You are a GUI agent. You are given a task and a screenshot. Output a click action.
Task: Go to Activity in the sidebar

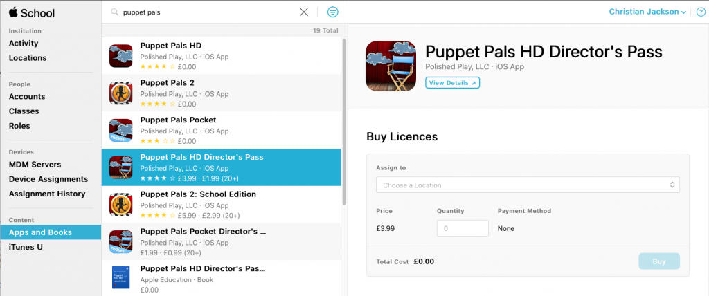[24, 44]
